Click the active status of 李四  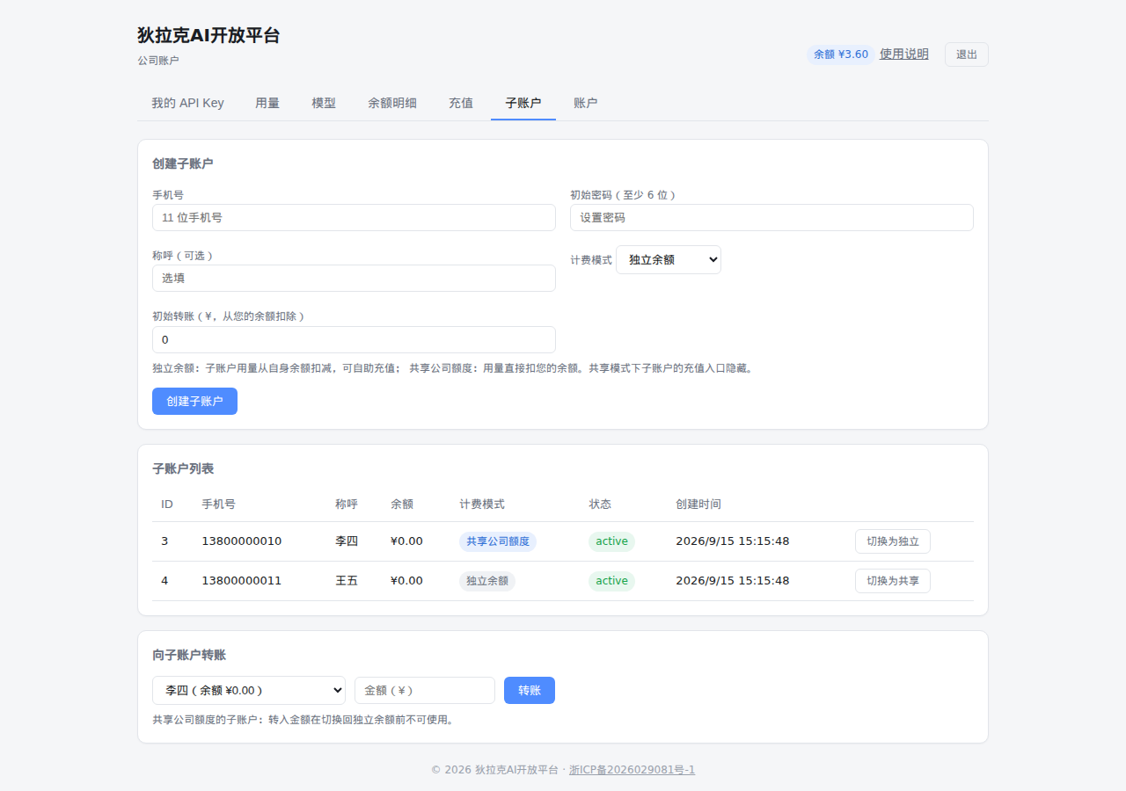pos(611,541)
